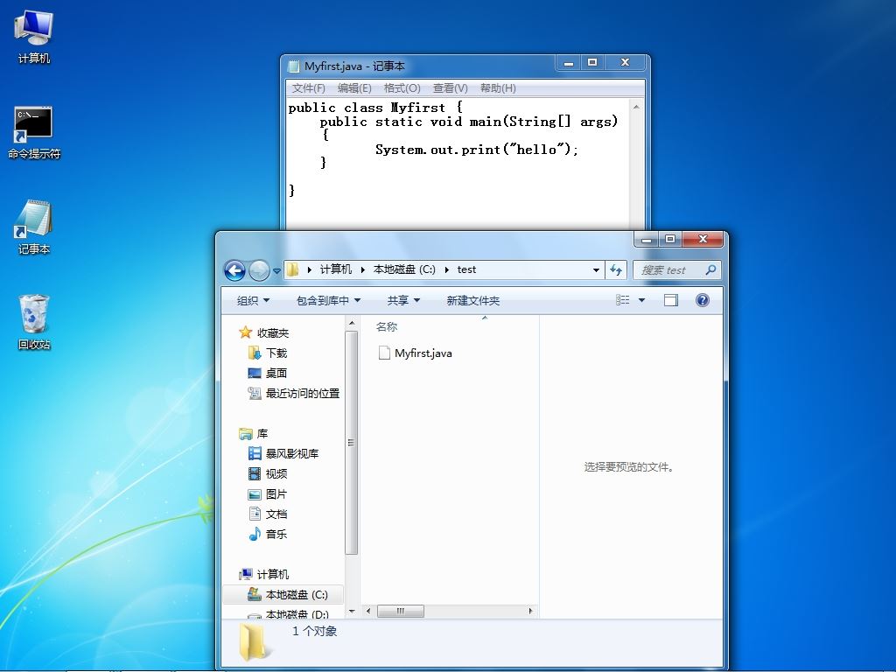Screen dimensions: 896x672
Task: Click file list horizontal scrollbar thumb
Action: (401, 611)
